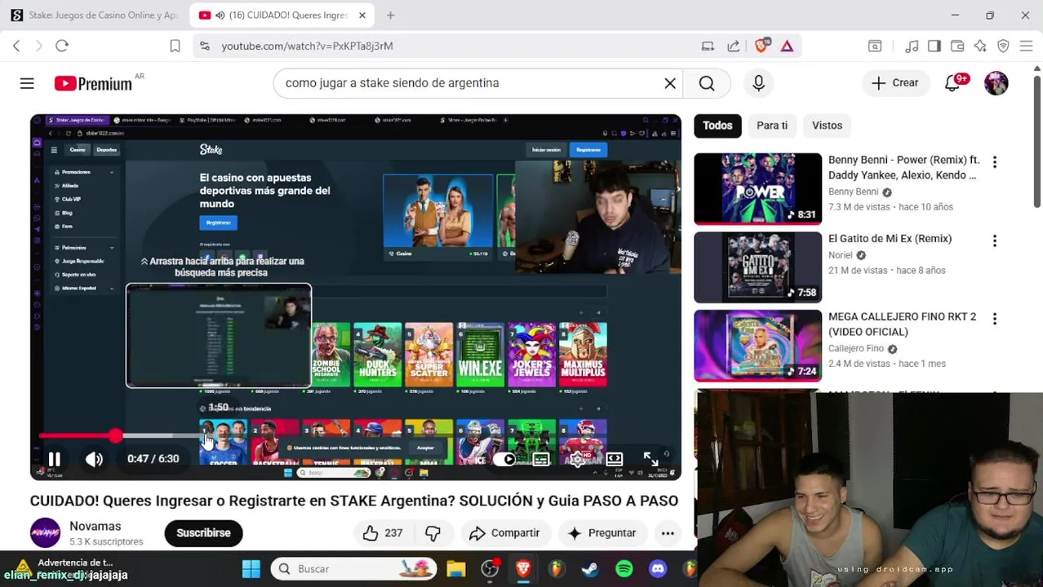Open the Benny Benni Power Remix title

(x=903, y=168)
